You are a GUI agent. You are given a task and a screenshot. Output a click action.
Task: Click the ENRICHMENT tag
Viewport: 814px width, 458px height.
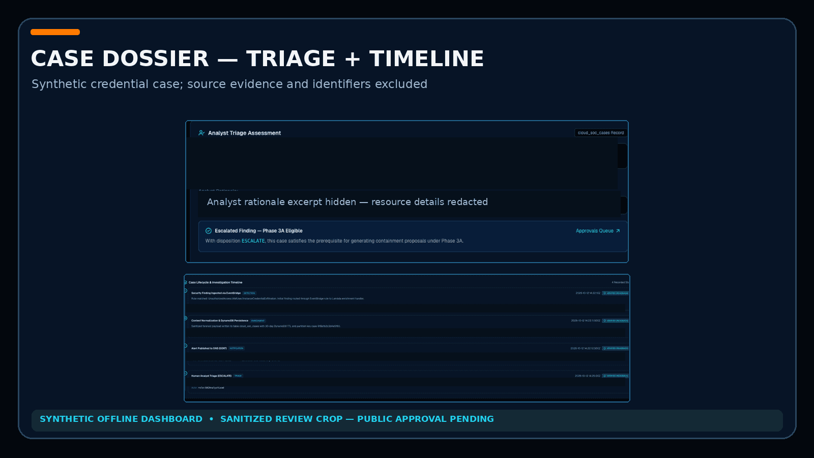coord(258,321)
